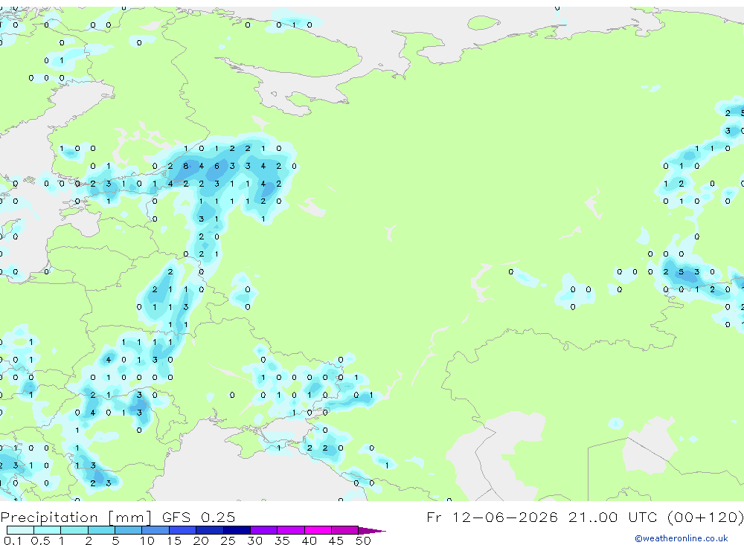This screenshot has height=545, width=744.
Task: Click the '15' legend label
Action: (174, 541)
